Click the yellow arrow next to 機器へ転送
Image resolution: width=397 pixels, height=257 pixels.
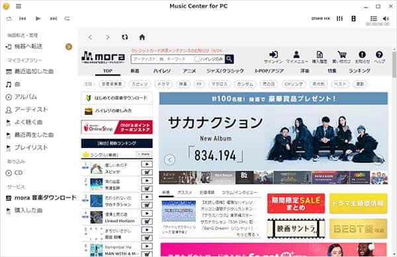tap(69, 46)
